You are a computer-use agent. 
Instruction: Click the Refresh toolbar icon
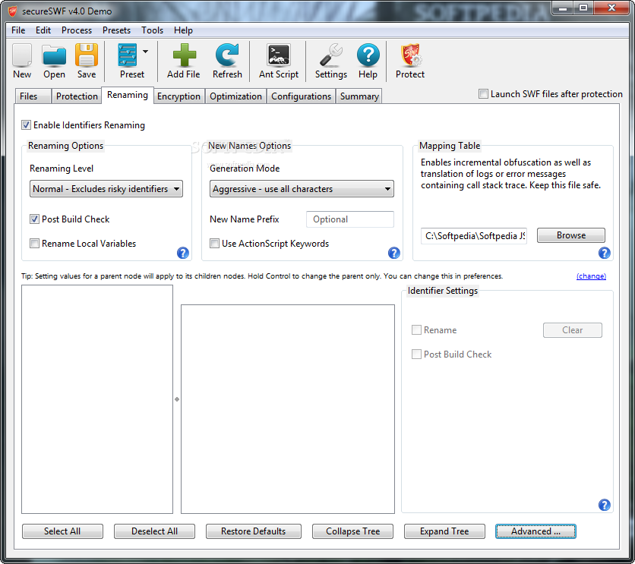227,55
